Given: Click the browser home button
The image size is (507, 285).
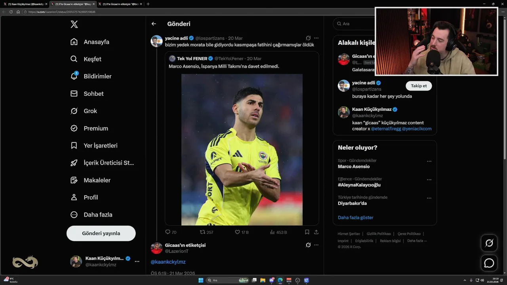Looking at the screenshot, I should click(18, 12).
